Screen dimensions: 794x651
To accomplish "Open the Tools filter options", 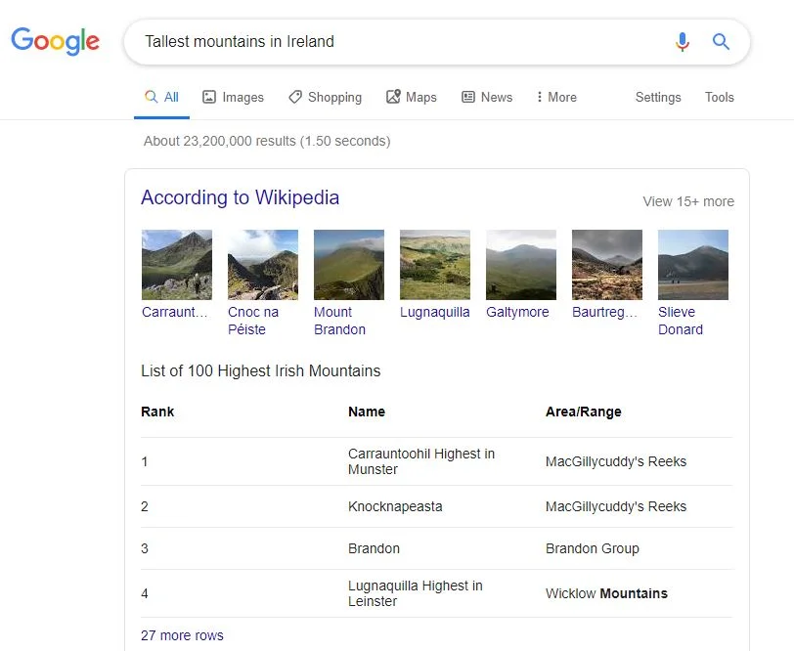I will [720, 97].
